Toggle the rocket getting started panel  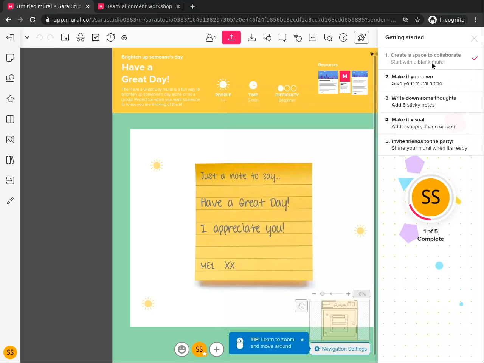tap(361, 37)
